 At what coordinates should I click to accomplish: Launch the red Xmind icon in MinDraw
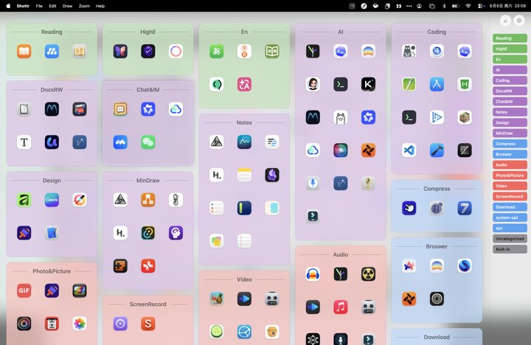pyautogui.click(x=148, y=266)
